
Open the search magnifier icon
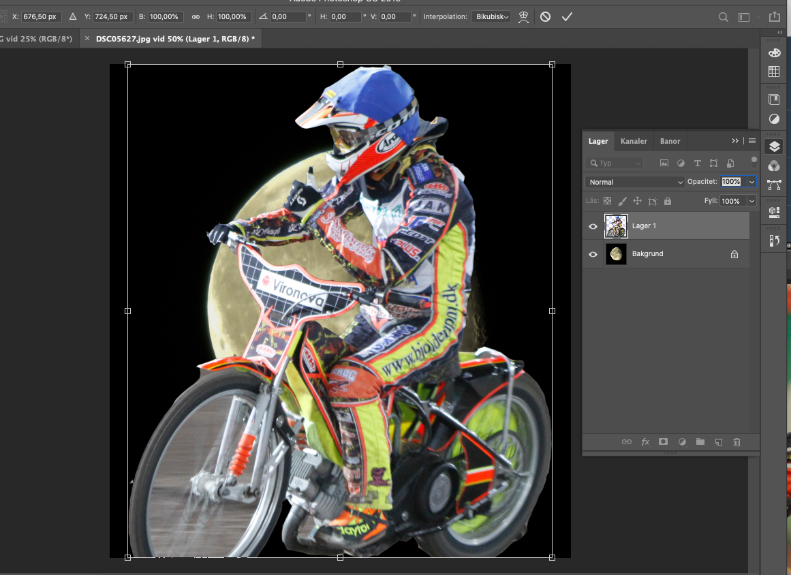pyautogui.click(x=724, y=17)
